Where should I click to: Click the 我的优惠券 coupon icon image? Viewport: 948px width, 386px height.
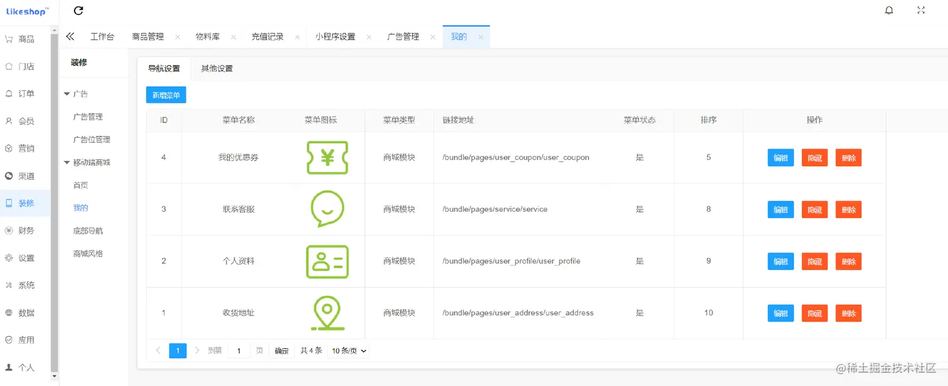pos(327,157)
